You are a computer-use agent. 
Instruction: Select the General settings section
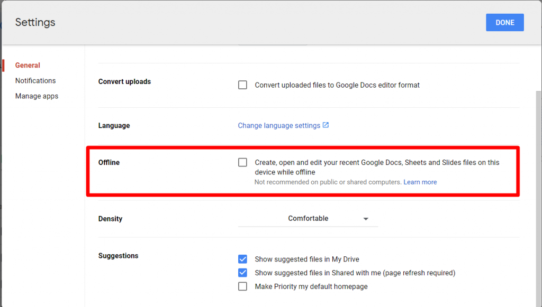pos(27,65)
